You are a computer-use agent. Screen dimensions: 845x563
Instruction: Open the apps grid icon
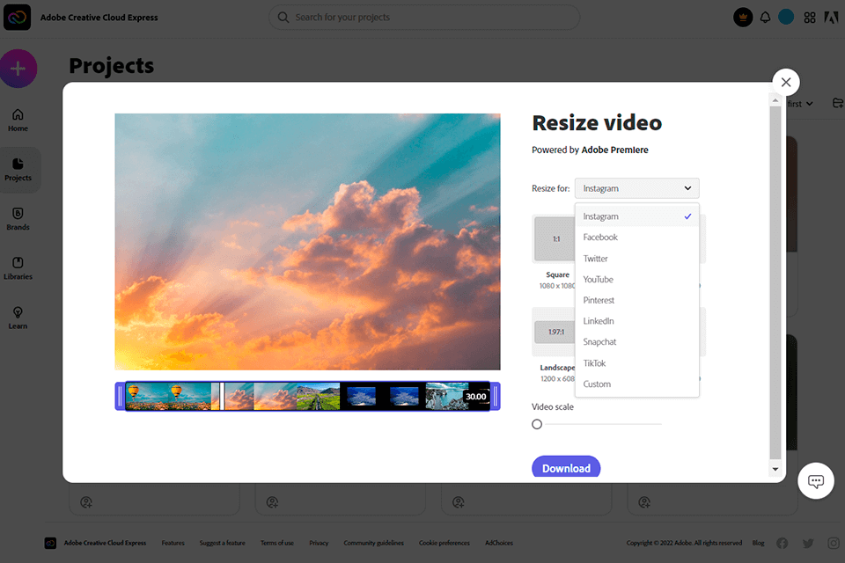810,18
